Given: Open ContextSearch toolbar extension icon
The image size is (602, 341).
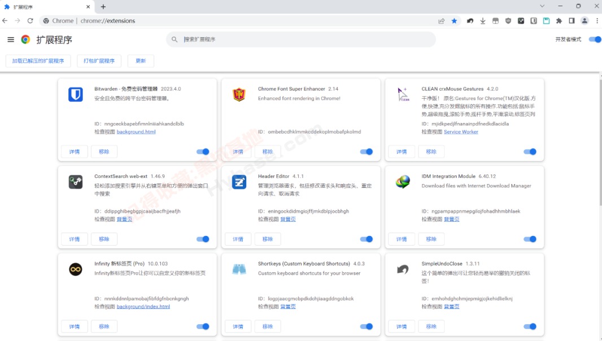Looking at the screenshot, I should coord(521,21).
